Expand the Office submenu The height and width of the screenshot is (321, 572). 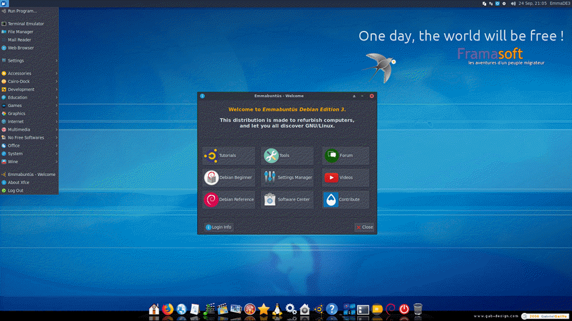[29, 146]
